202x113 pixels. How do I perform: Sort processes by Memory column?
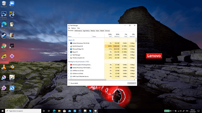(x=116, y=35)
